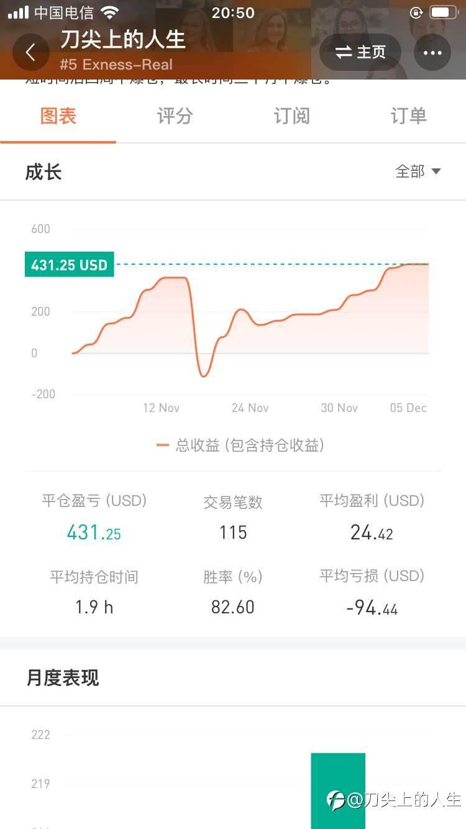Screen dimensions: 466x829
Task: Tap the rotation lock status icon
Action: click(416, 12)
